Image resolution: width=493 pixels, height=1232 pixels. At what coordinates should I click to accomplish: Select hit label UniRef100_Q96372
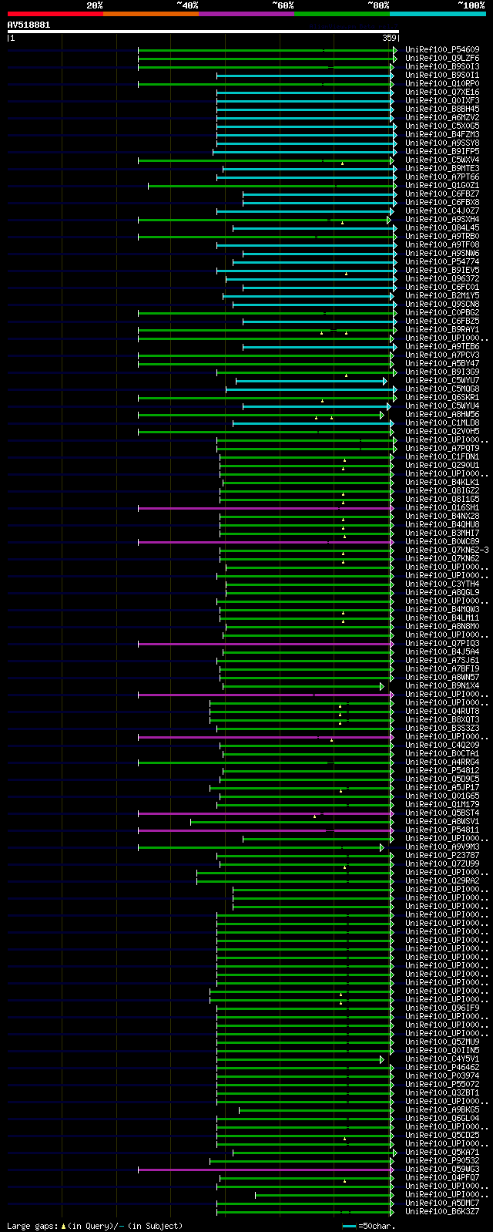[x=442, y=278]
